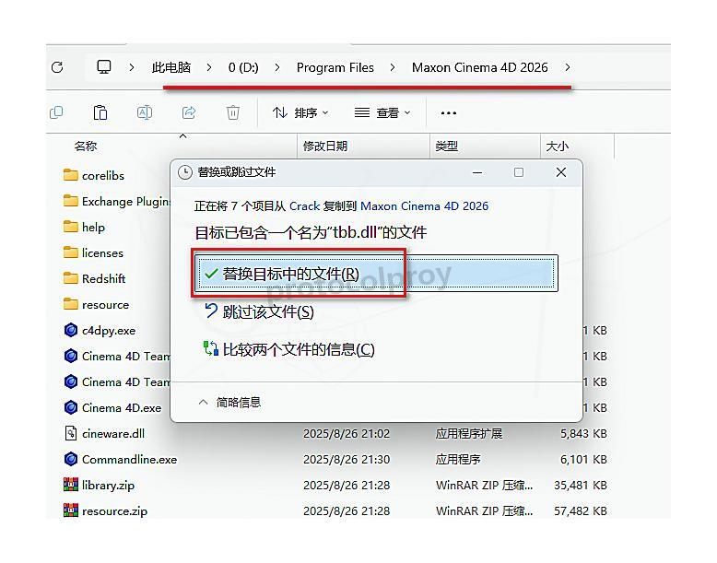This screenshot has width=717, height=563.
Task: Select the Redshift folder icon
Action: (70, 278)
